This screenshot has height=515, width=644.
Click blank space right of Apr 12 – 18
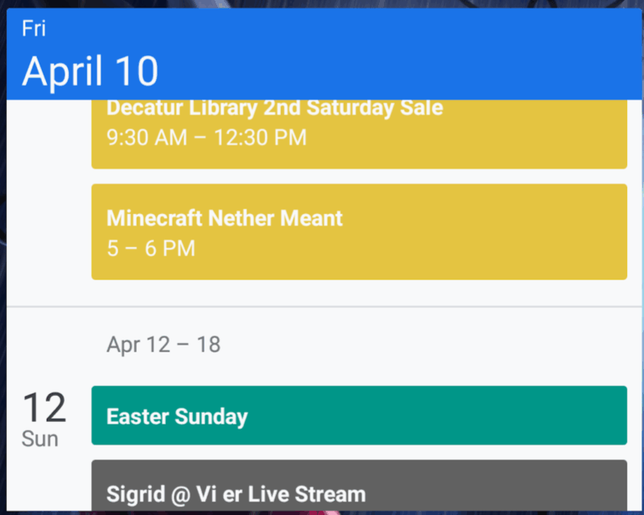[419, 345]
